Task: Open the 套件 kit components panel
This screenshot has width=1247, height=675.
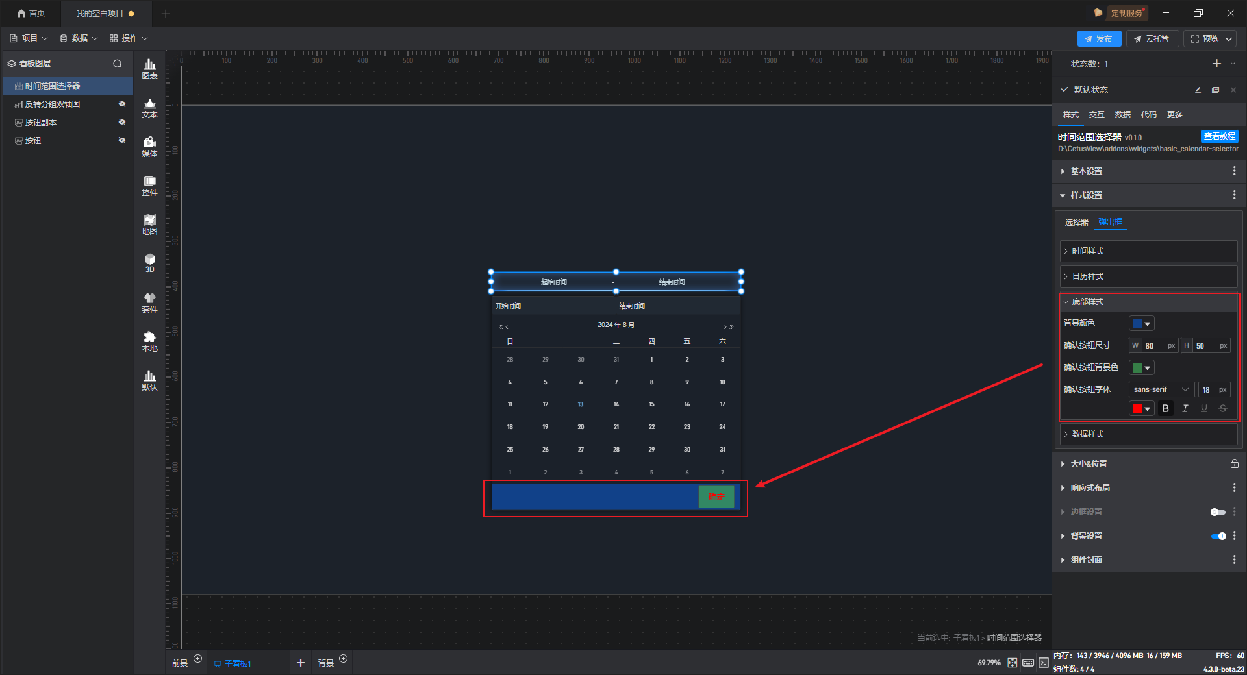Action: [149, 302]
